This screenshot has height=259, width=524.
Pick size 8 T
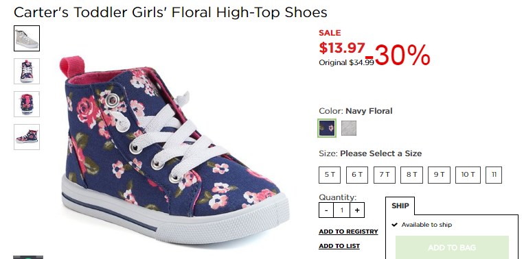(x=411, y=175)
